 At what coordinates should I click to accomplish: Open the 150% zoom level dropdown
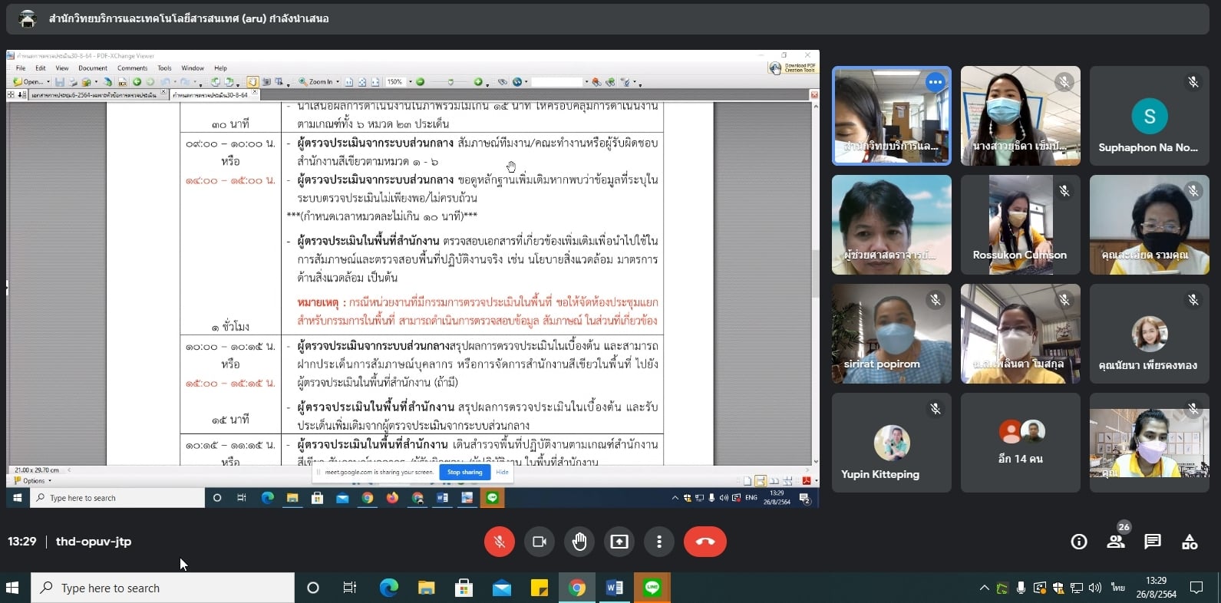pyautogui.click(x=411, y=81)
